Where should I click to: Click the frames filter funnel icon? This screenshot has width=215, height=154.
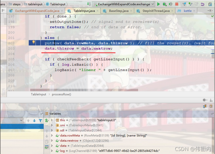tap(40, 121)
